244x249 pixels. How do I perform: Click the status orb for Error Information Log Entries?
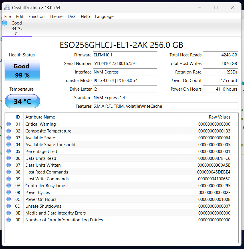point(9,220)
